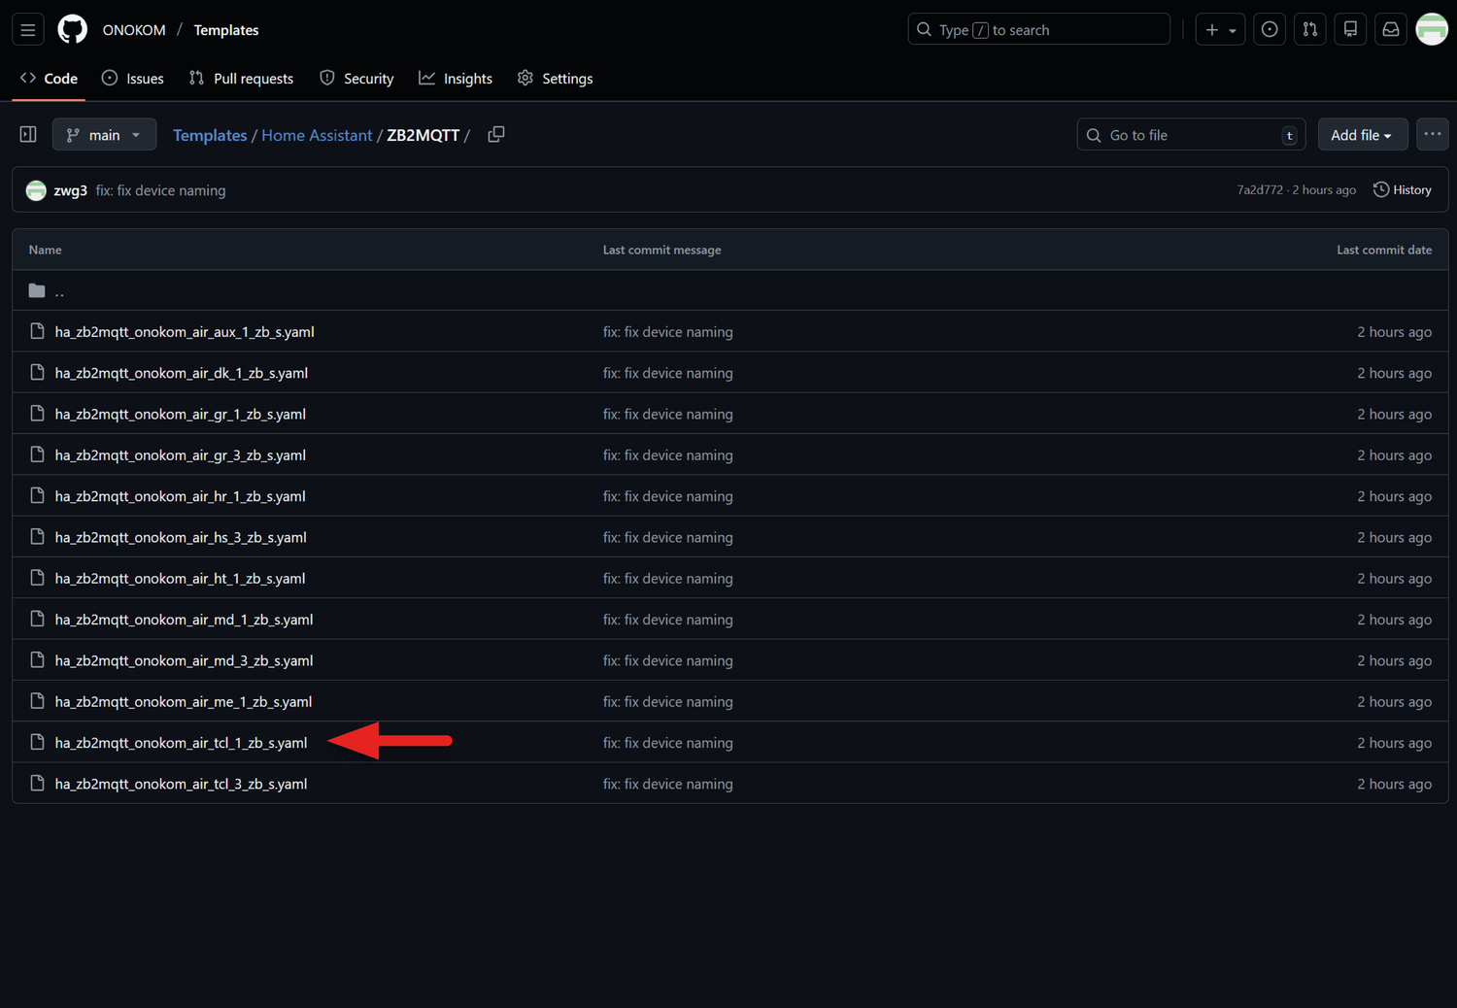Open the Pull requests tab
The width and height of the screenshot is (1457, 1008).
(x=241, y=79)
